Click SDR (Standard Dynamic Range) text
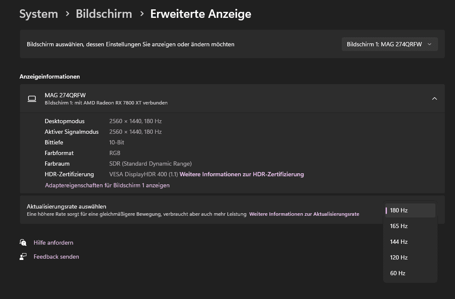The image size is (455, 299). pos(150,164)
